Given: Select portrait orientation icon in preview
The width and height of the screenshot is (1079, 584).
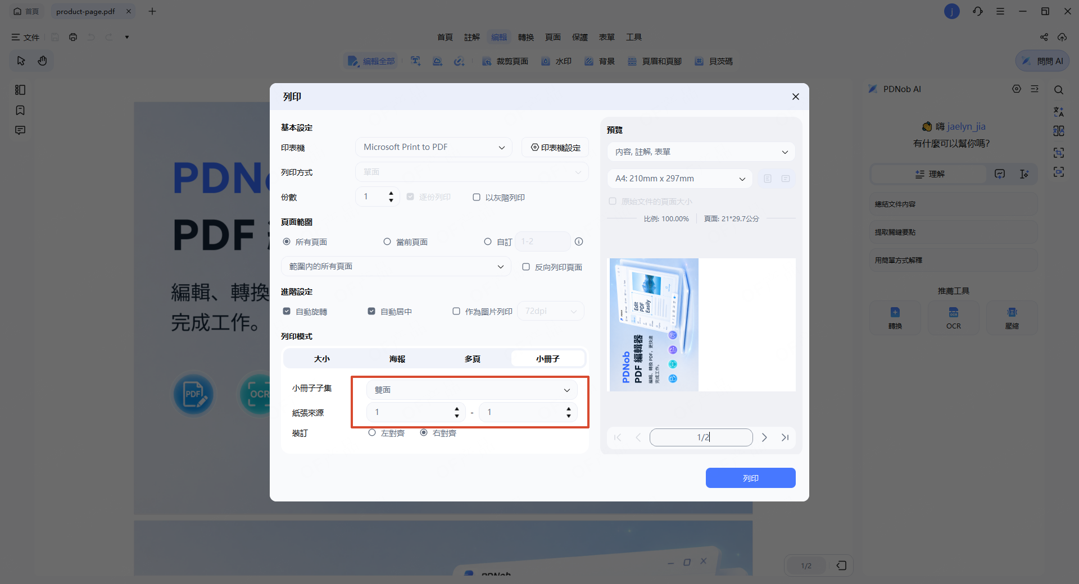Looking at the screenshot, I should tap(768, 179).
